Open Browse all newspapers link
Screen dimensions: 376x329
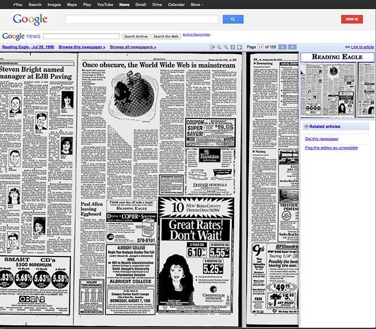133,46
